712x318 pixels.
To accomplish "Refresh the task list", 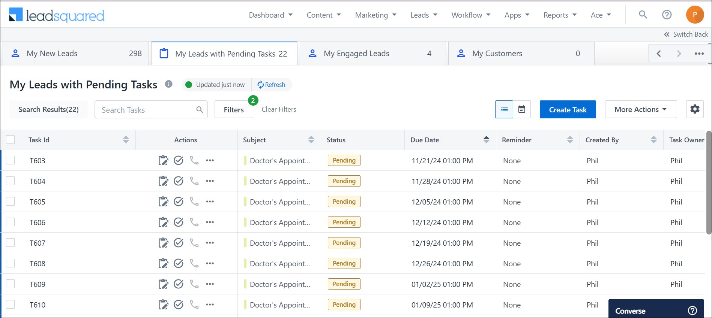I will 271,85.
